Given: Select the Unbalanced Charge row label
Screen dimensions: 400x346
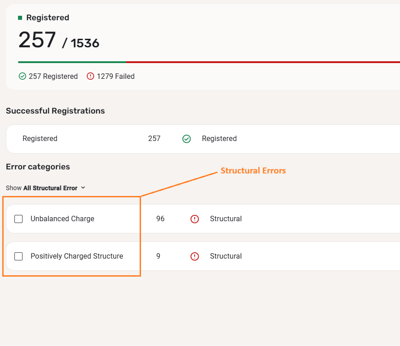Looking at the screenshot, I should pyautogui.click(x=62, y=219).
